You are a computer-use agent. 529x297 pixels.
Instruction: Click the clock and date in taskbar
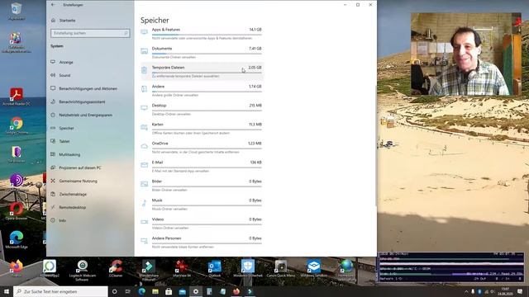tap(505, 291)
